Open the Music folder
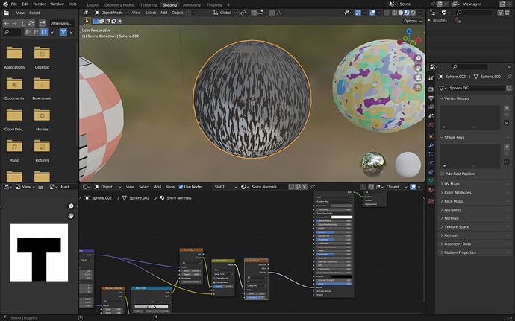The image size is (515, 321). (x=14, y=150)
